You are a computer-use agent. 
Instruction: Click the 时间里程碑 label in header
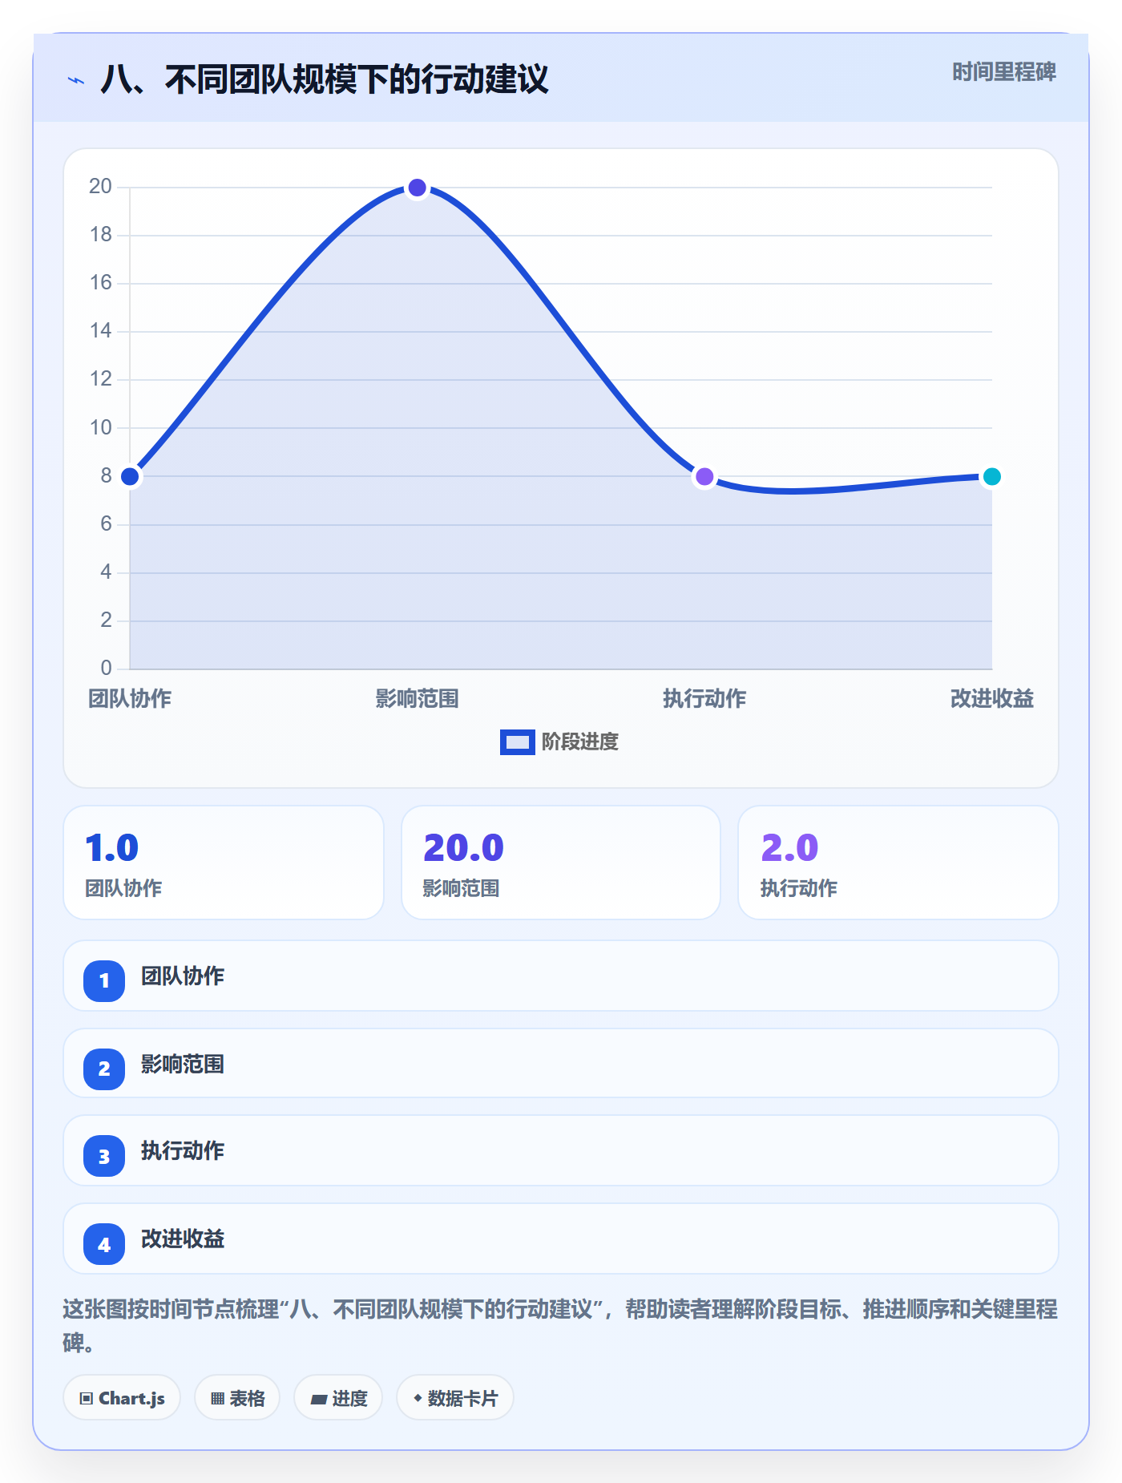tap(1003, 72)
